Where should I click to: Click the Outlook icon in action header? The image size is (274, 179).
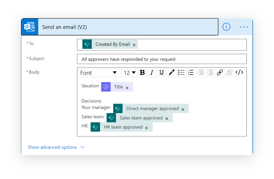[x=30, y=27]
